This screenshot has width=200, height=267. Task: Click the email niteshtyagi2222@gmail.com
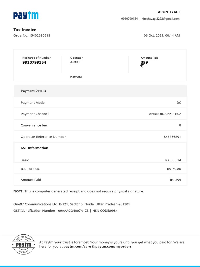click(160, 19)
